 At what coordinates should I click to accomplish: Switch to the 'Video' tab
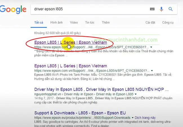pos(74,23)
